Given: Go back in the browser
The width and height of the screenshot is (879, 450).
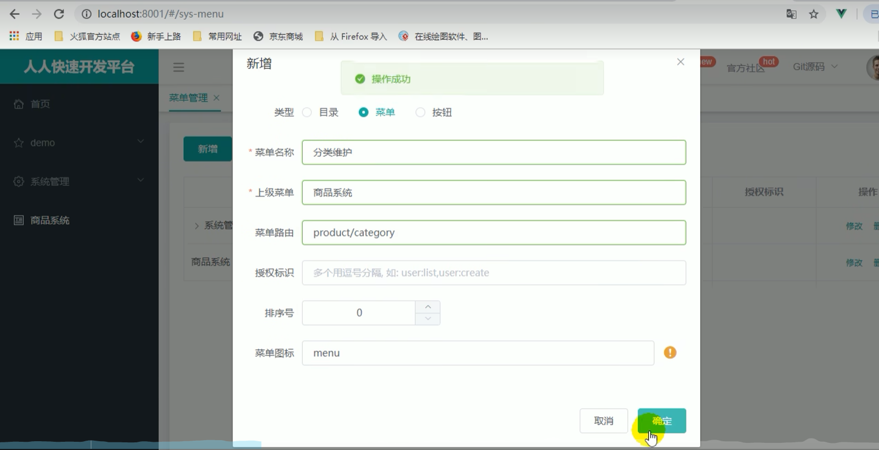Looking at the screenshot, I should [15, 14].
